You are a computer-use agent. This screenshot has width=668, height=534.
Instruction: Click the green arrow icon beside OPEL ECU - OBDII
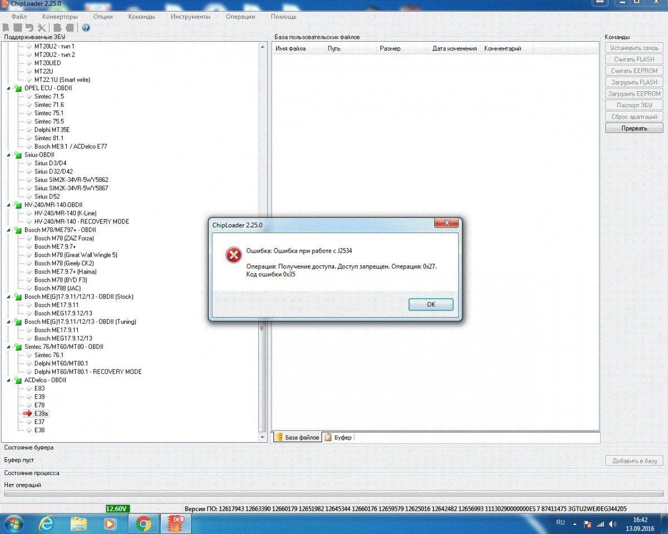(x=18, y=88)
